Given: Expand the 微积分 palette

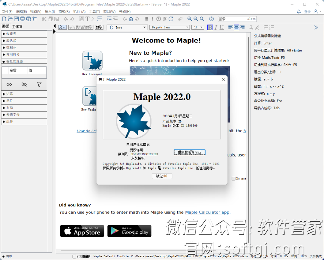Looking at the screenshot, I should pos(24,48).
